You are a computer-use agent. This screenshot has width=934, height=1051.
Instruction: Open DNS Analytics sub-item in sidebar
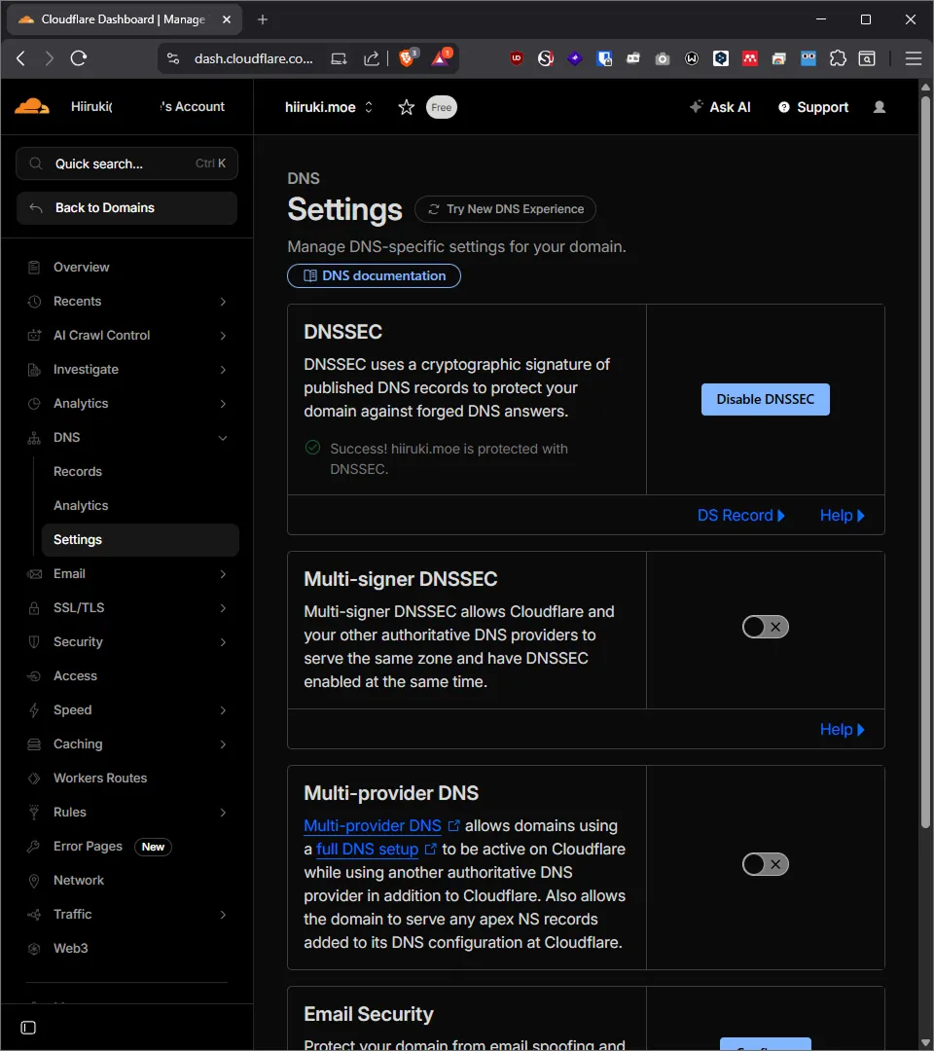(81, 505)
